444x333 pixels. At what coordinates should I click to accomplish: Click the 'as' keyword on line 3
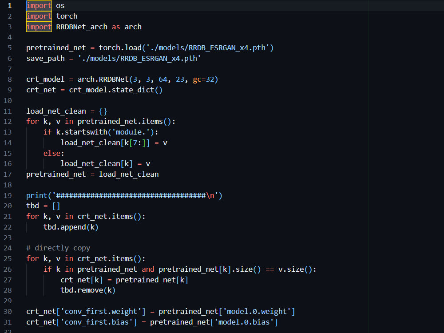(116, 27)
